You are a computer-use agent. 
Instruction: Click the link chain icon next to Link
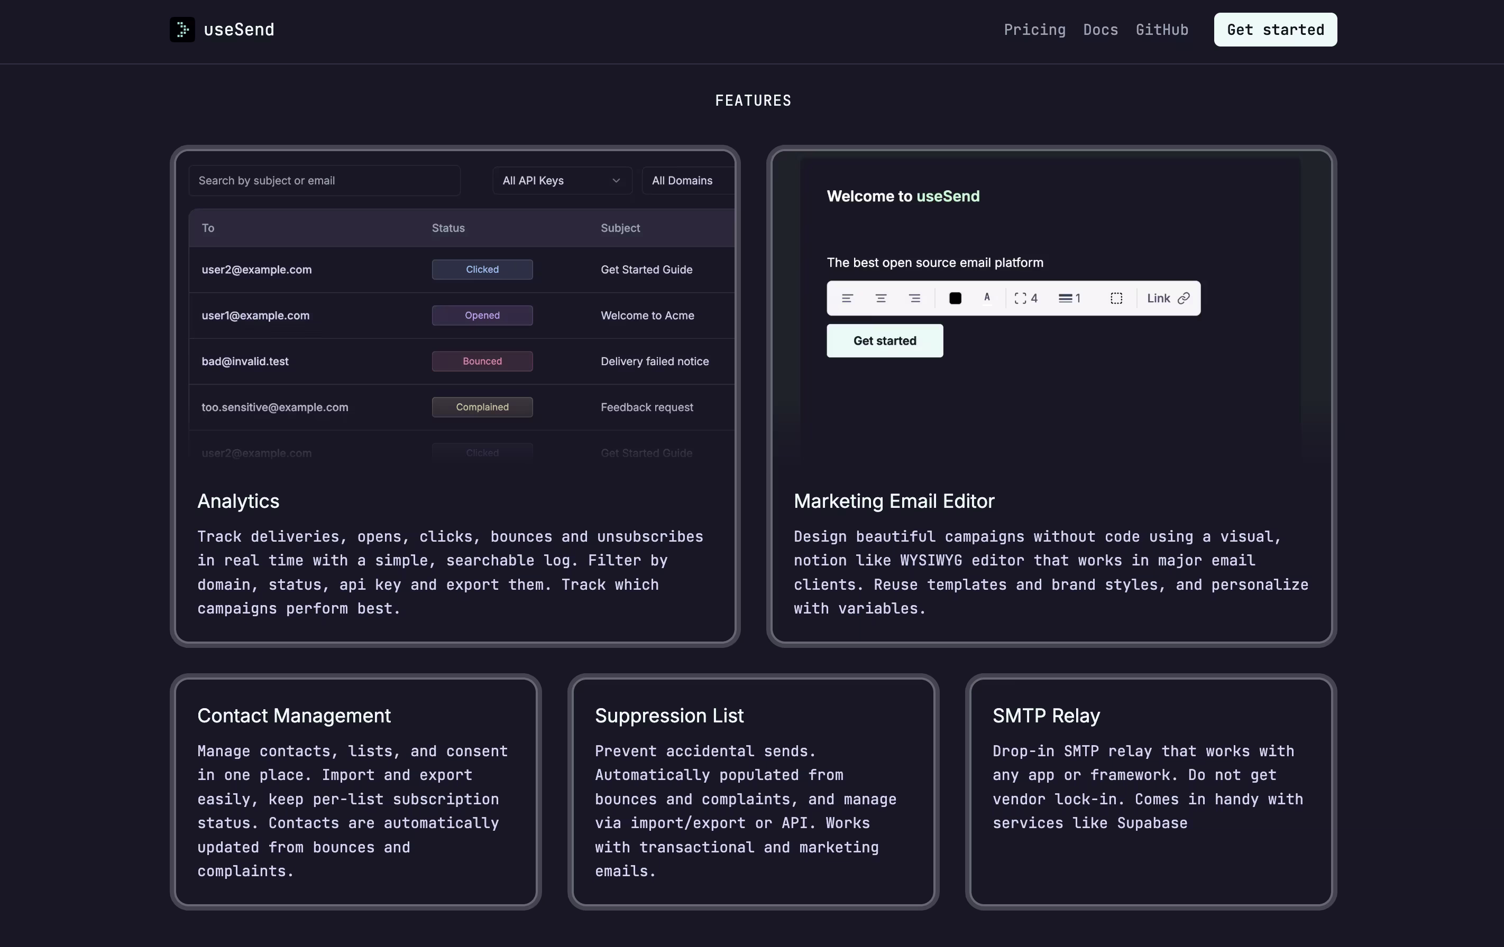[1184, 298]
